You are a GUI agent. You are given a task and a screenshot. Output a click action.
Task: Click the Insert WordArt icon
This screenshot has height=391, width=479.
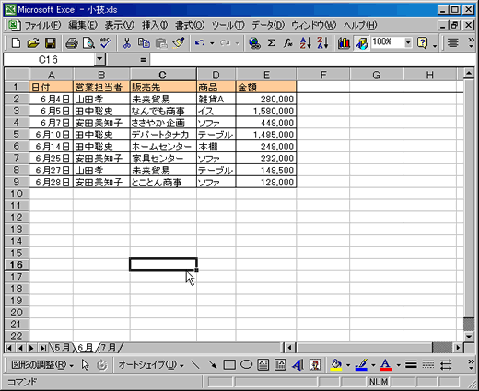[298, 365]
